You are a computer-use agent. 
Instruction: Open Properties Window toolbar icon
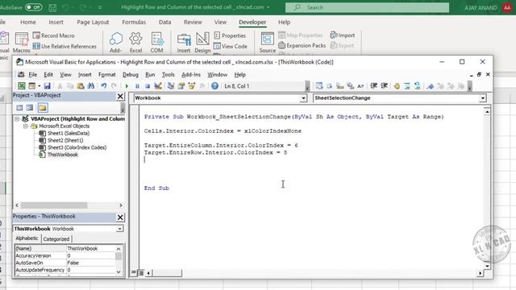pyautogui.click(x=181, y=86)
